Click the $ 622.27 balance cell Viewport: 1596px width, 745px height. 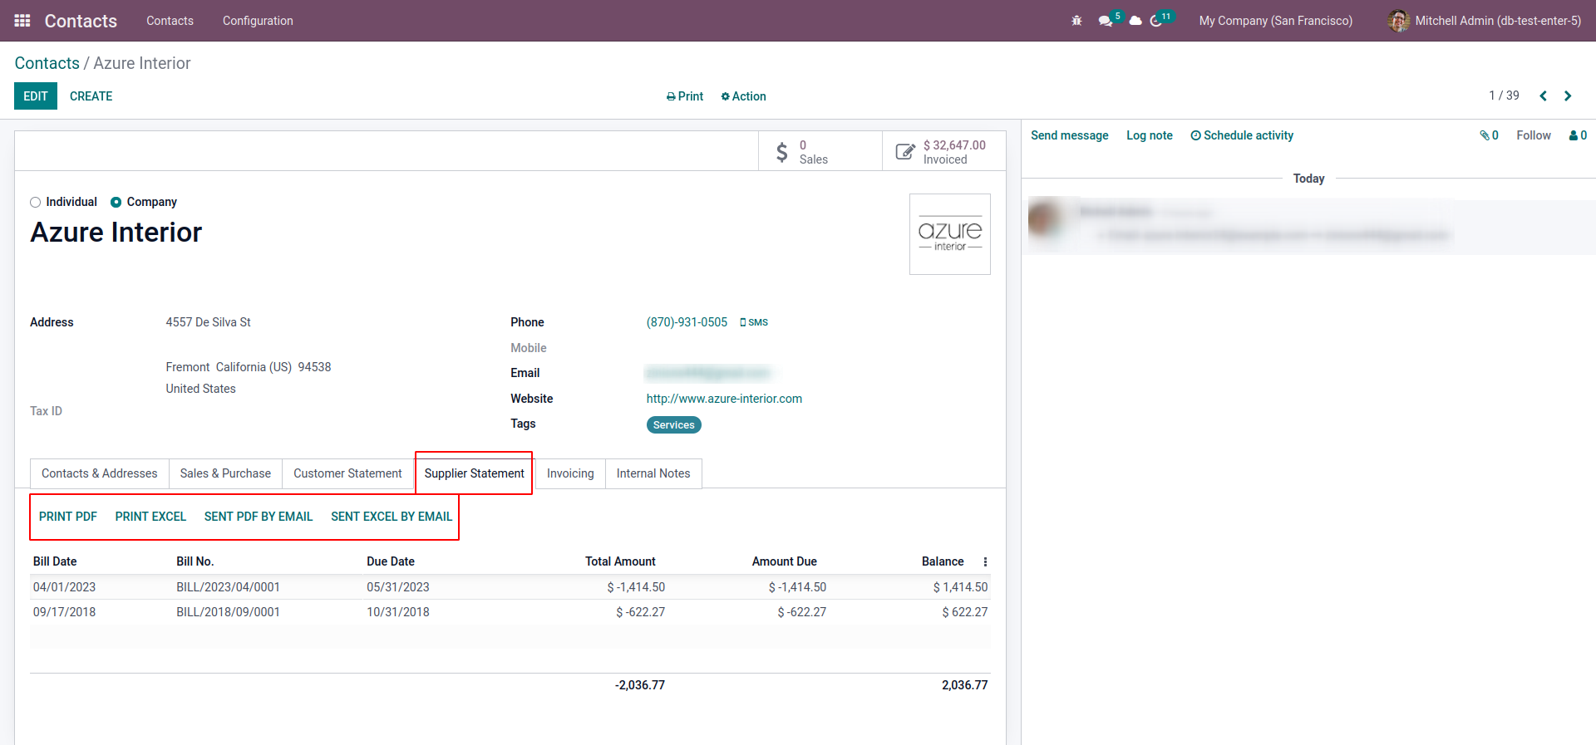click(964, 612)
